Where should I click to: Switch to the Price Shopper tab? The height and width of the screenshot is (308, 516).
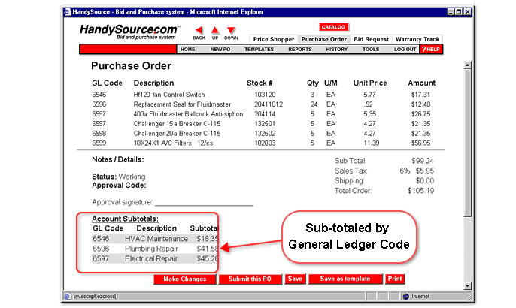(274, 38)
